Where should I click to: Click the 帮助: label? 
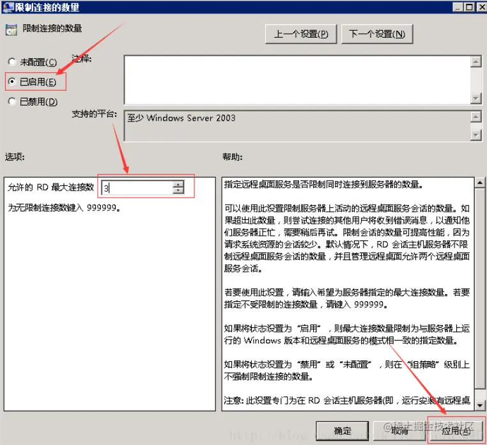233,157
